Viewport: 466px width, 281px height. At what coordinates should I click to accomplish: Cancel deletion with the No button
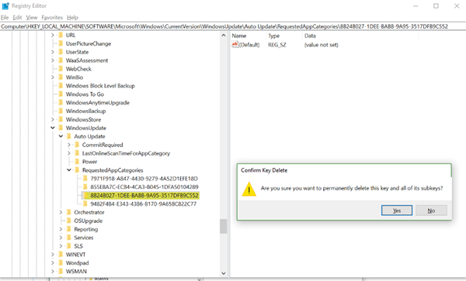(431, 211)
